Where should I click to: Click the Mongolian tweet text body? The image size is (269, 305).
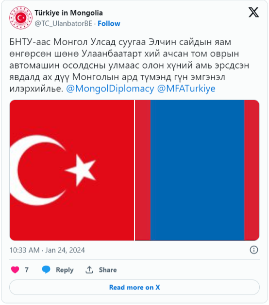[129, 65]
